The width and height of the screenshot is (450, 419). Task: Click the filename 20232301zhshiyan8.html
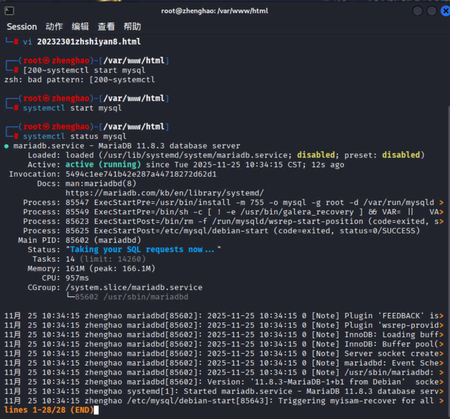[89, 42]
